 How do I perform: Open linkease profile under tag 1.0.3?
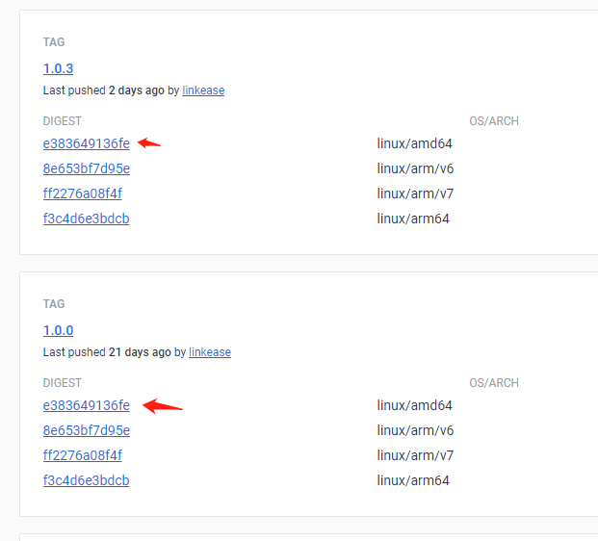[x=203, y=90]
